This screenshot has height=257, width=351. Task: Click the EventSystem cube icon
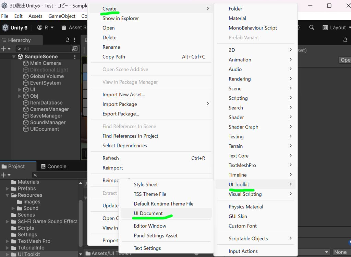pos(26,83)
